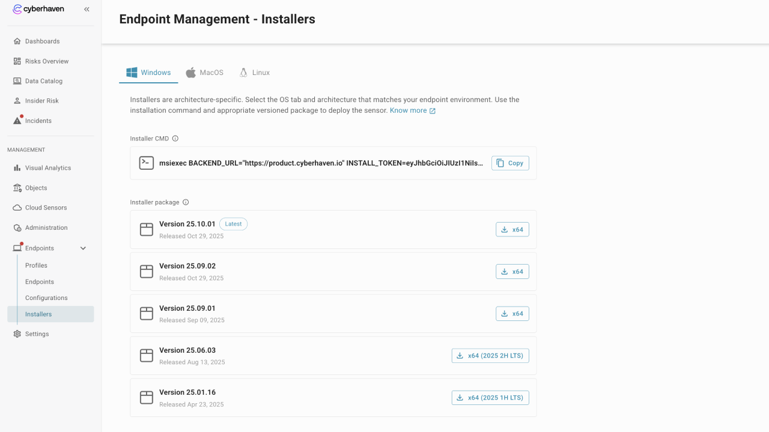Viewport: 769px width, 432px height.
Task: Click info icon next to Installer CMD
Action: click(175, 139)
